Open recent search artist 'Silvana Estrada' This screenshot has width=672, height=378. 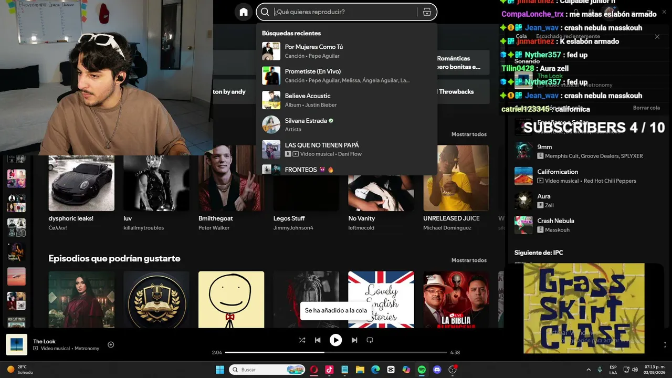click(x=346, y=125)
